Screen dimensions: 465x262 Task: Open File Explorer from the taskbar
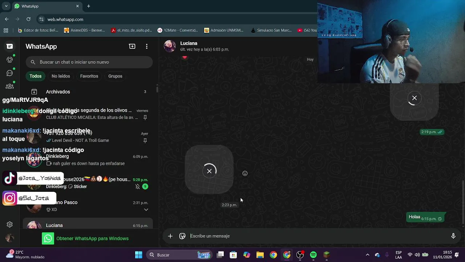(260, 255)
